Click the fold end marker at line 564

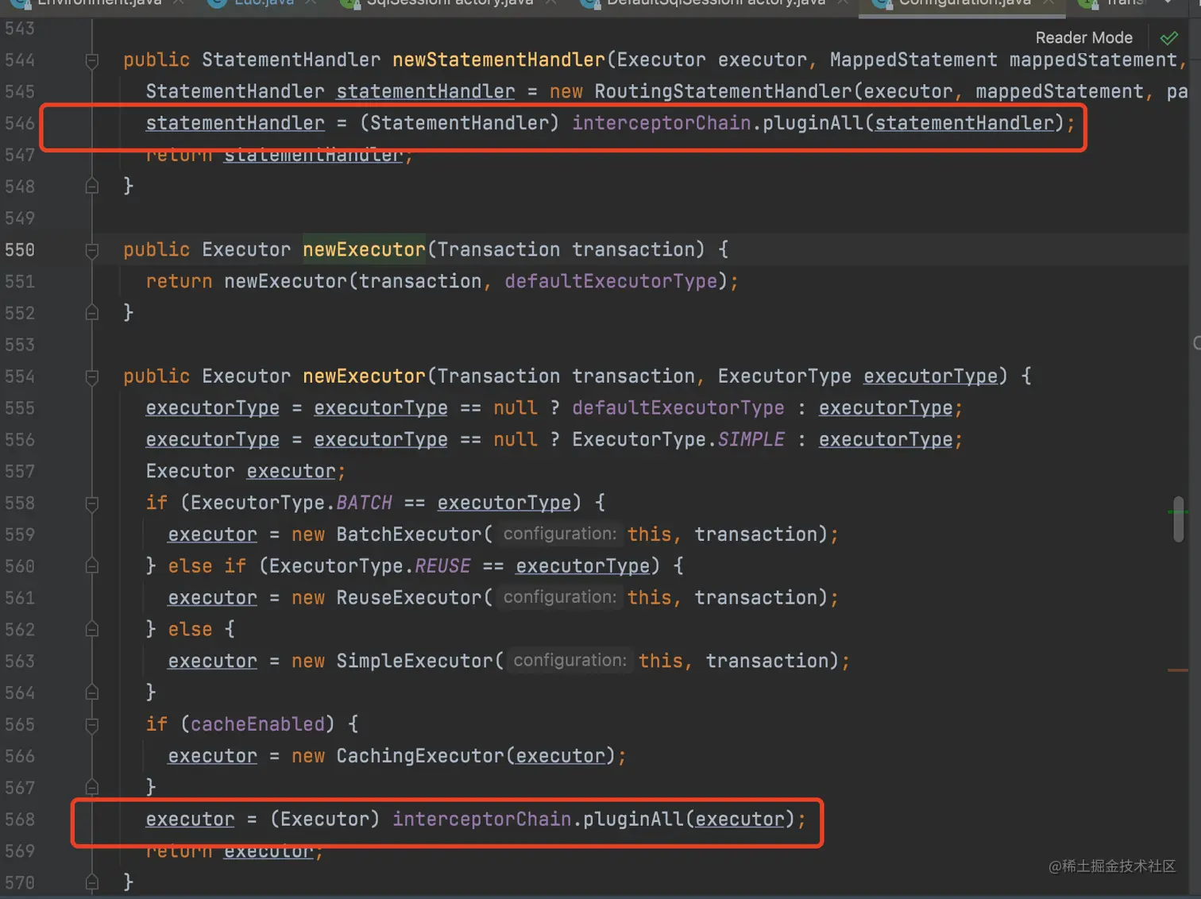tap(92, 693)
